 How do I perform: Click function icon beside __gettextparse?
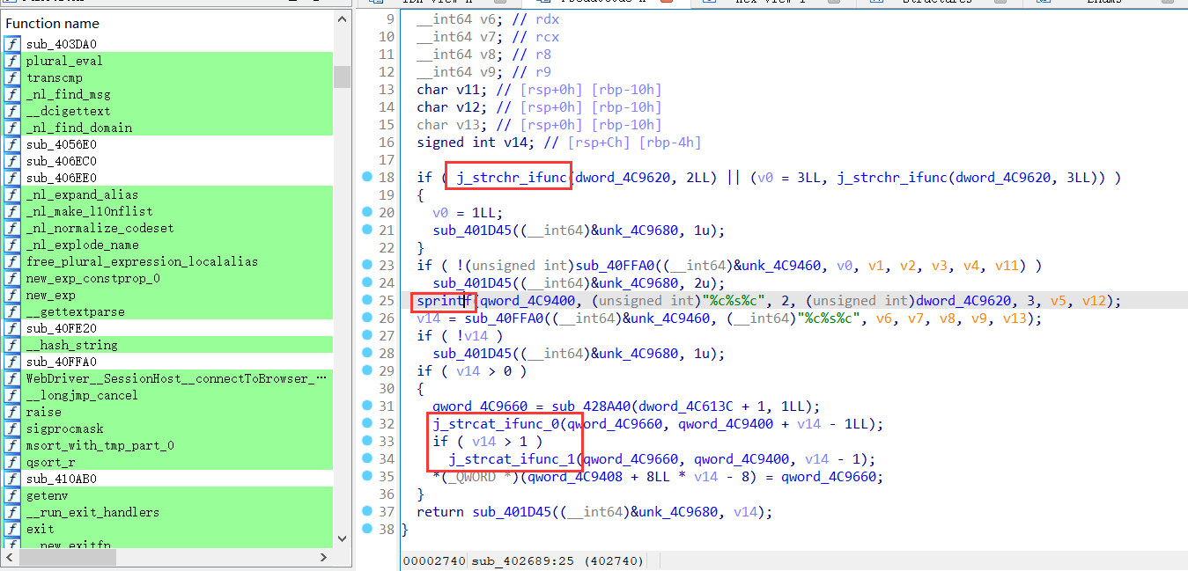[12, 311]
